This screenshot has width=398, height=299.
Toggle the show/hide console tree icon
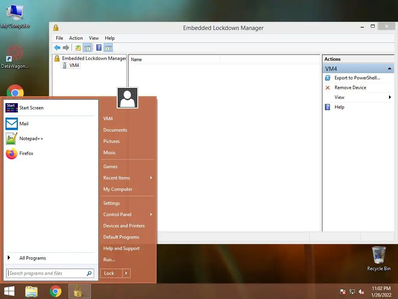pyautogui.click(x=87, y=47)
